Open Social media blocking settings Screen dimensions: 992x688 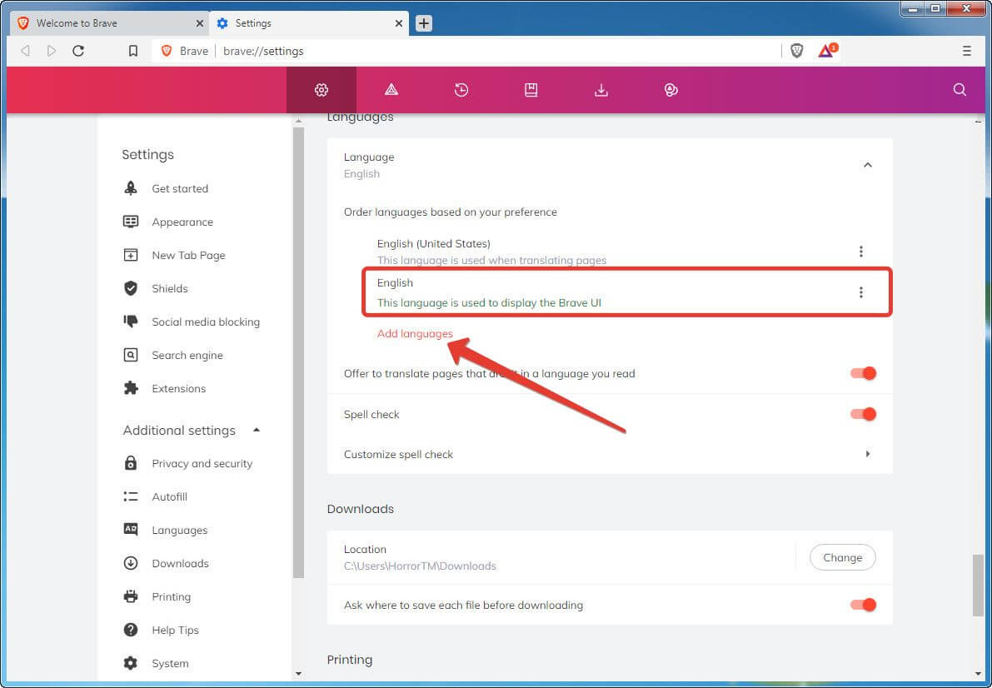(x=206, y=322)
